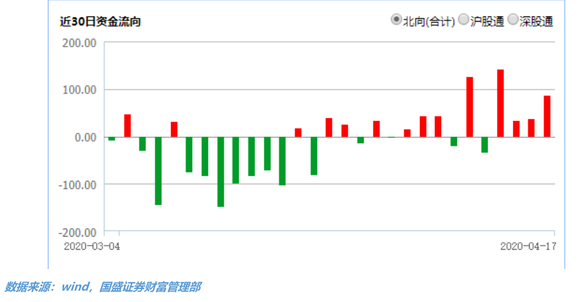Click the 近30日资金流向 chart title
The image size is (578, 302).
(x=100, y=22)
